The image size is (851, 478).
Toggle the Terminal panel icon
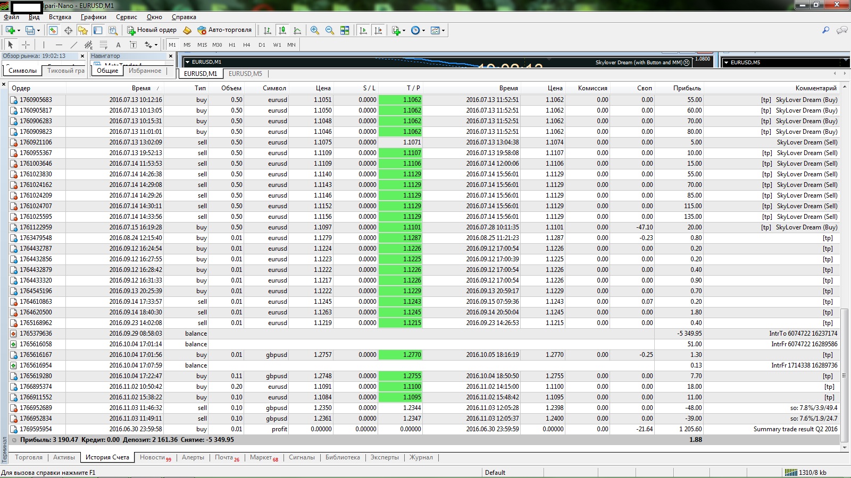click(x=98, y=30)
